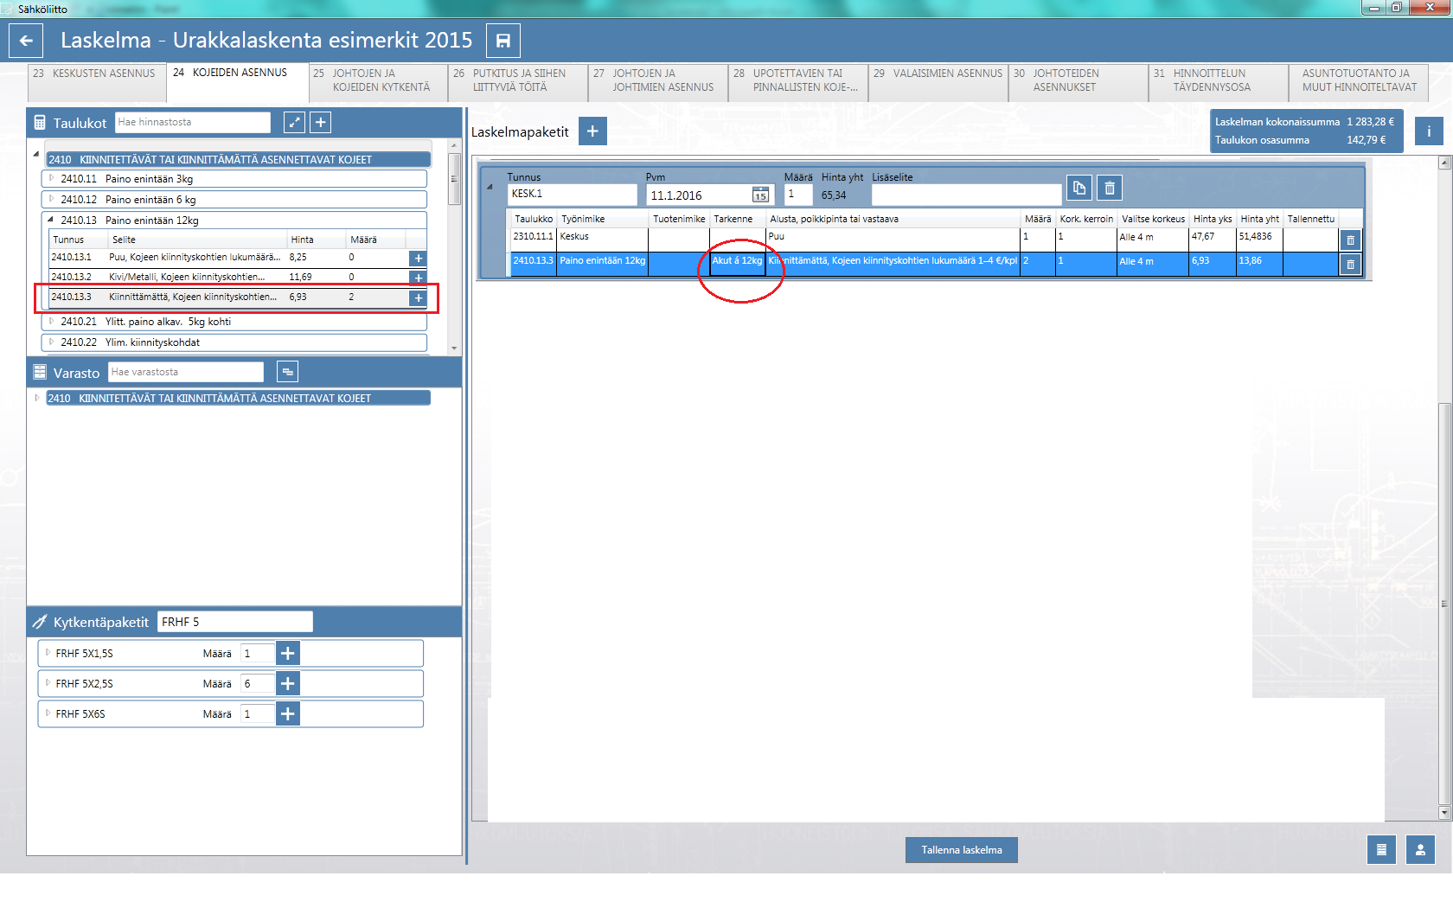Viewport: 1453px width, 908px height.
Task: Expand the Taulukot panel to full view
Action: click(294, 123)
